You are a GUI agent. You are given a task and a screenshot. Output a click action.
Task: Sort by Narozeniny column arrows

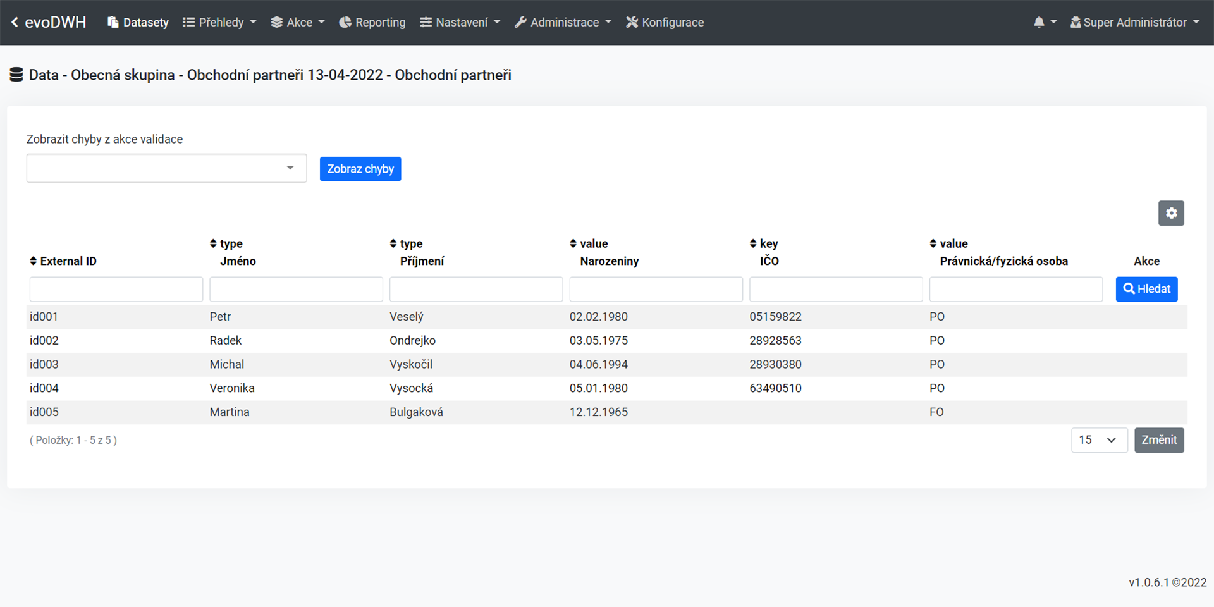[573, 243]
